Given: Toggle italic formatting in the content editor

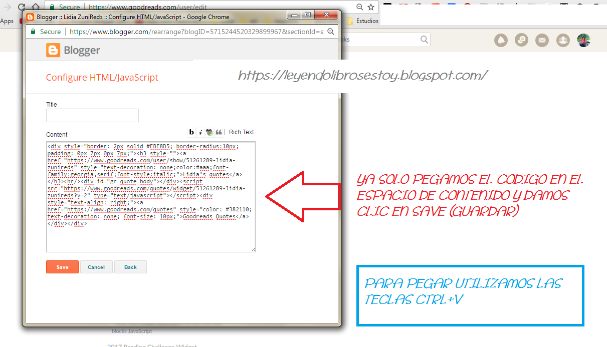Looking at the screenshot, I should (x=200, y=132).
